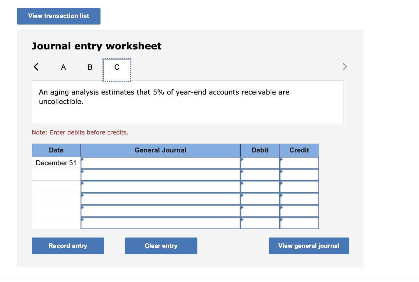
Task: Click the right navigation chevron
Action: tap(344, 66)
